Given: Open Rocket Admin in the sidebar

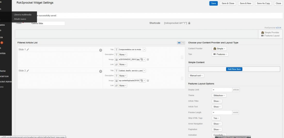Looking at the screenshot, I should (x=6, y=81).
